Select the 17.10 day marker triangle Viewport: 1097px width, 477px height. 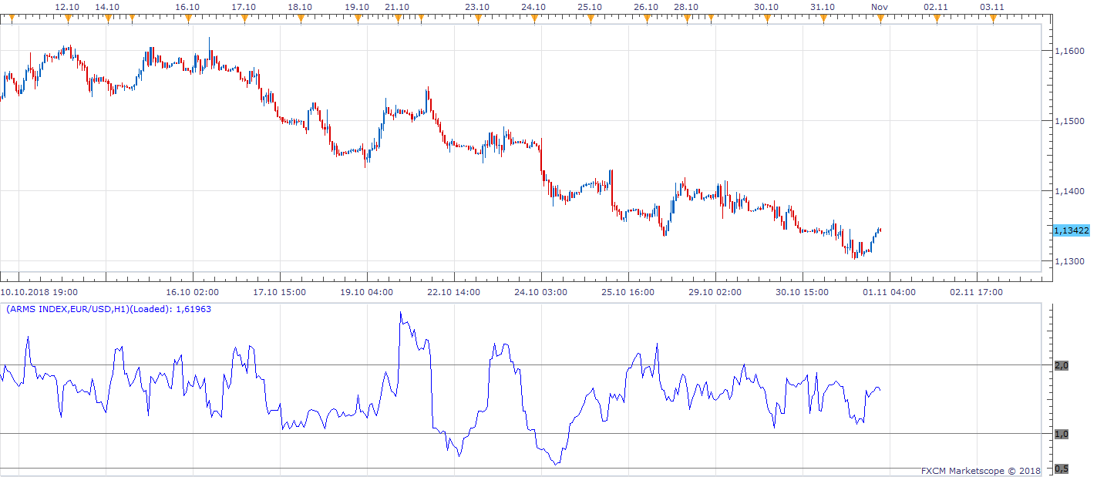click(244, 18)
